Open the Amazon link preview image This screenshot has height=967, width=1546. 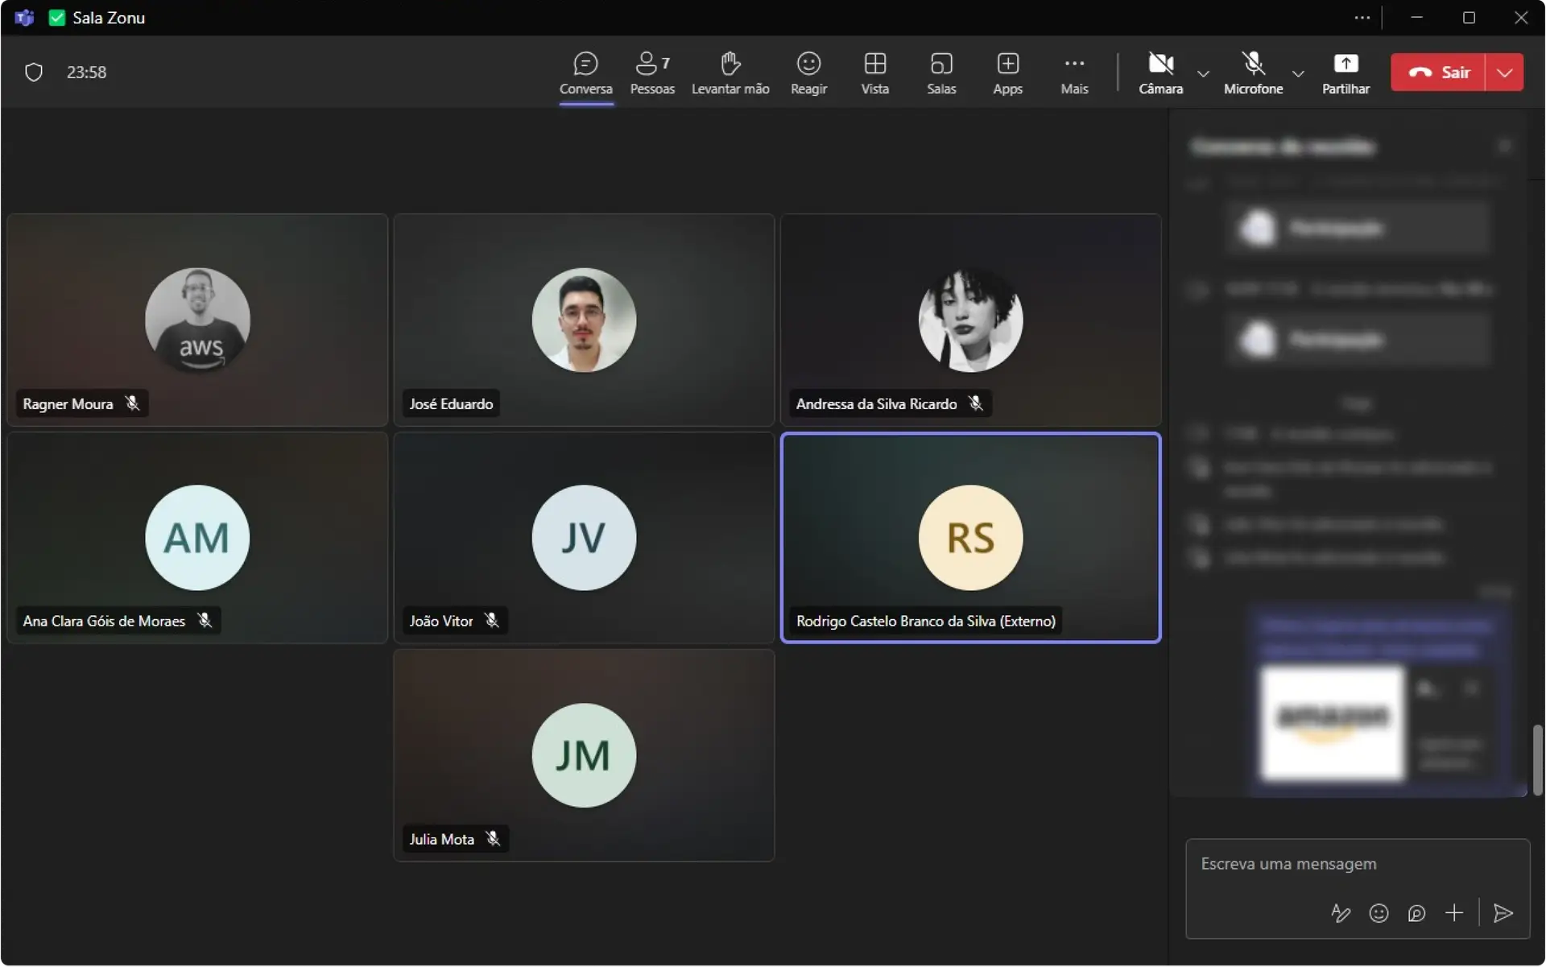pos(1333,724)
